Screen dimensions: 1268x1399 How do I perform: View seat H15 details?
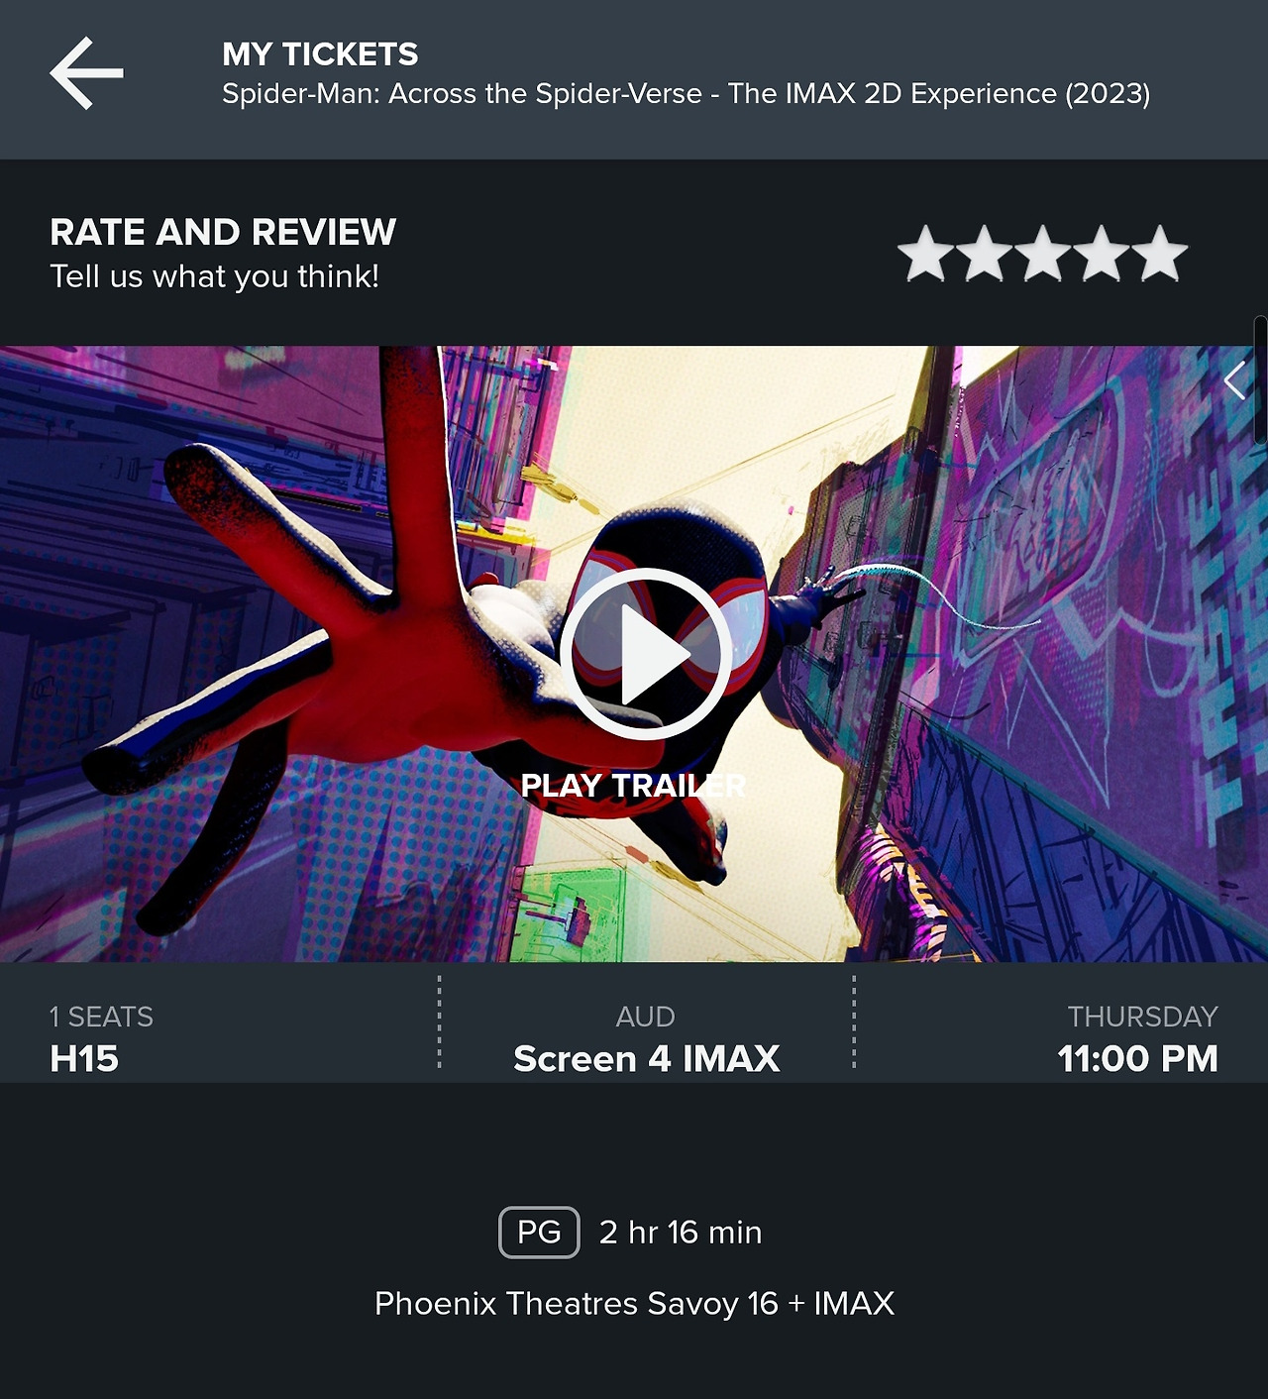click(x=84, y=1059)
